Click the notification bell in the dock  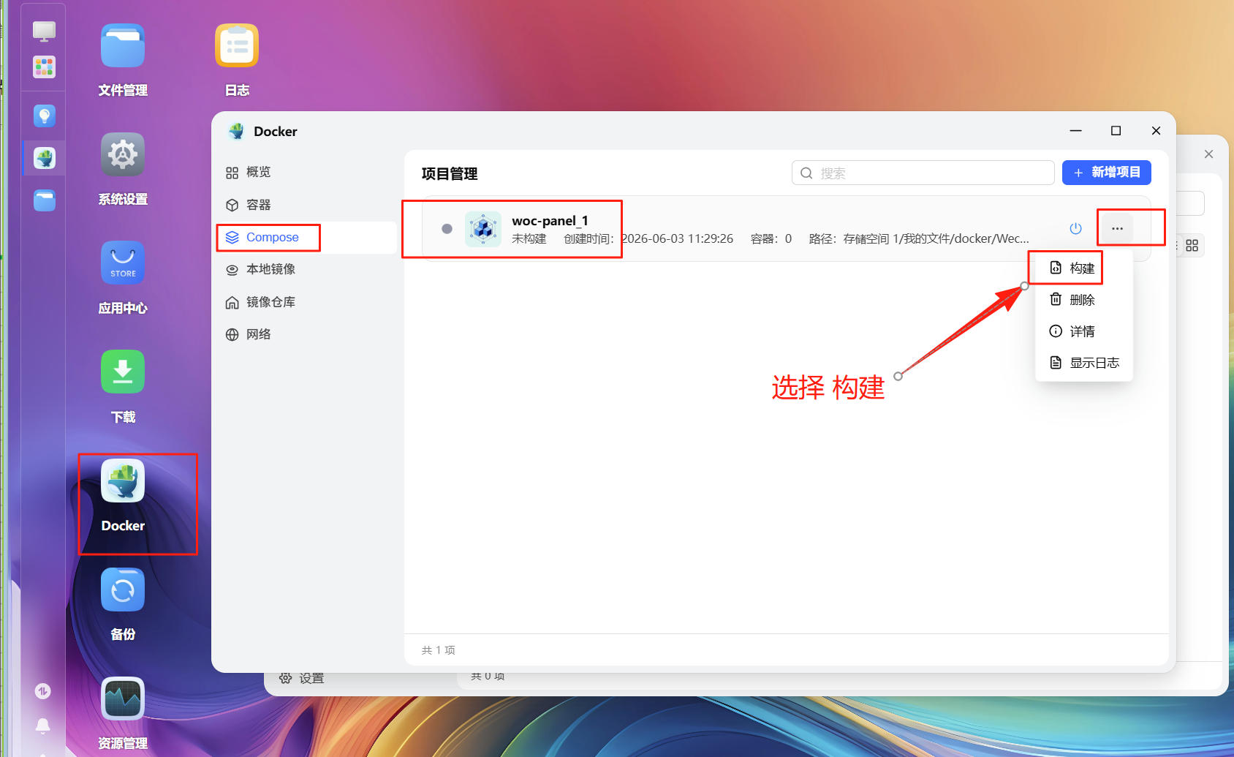click(43, 725)
